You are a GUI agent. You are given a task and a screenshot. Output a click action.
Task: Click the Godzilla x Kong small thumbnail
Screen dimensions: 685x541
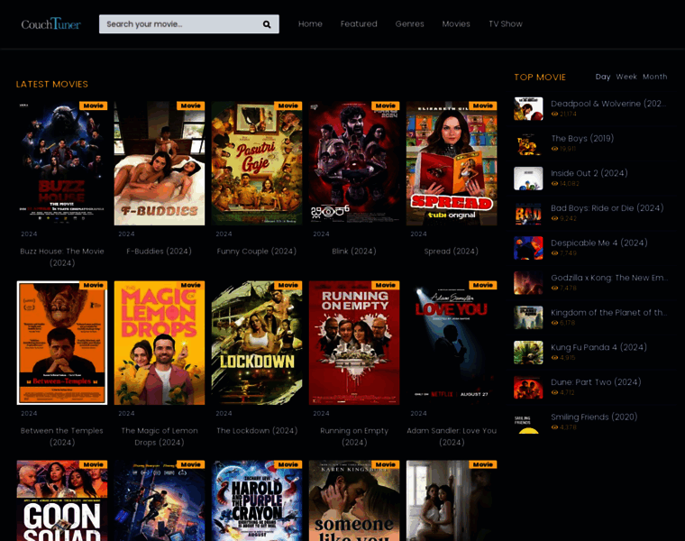point(528,283)
